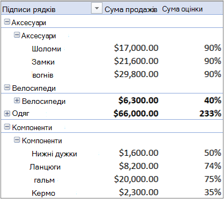The height and width of the screenshot is (199, 224).
Task: Click the $8,200.00 sales cell
Action: (x=139, y=166)
